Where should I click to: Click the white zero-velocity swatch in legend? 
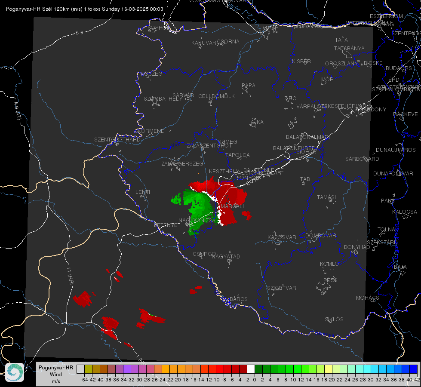pos(251,369)
